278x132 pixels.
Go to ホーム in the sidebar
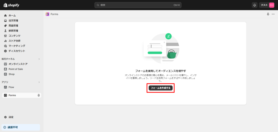pos(12,15)
